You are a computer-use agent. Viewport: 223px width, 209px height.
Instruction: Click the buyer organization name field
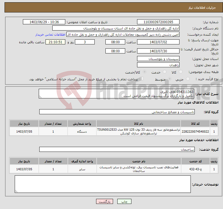[x=116, y=28]
